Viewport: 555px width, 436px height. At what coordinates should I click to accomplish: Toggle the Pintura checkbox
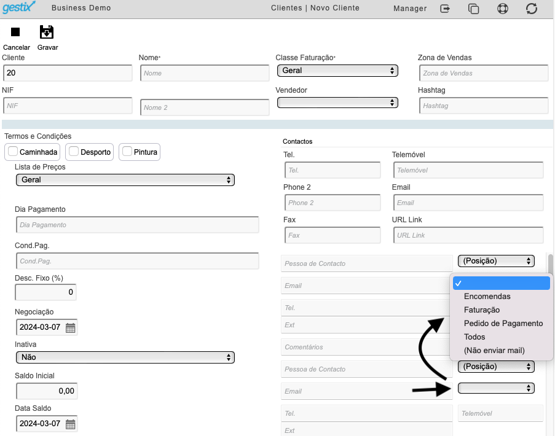127,151
